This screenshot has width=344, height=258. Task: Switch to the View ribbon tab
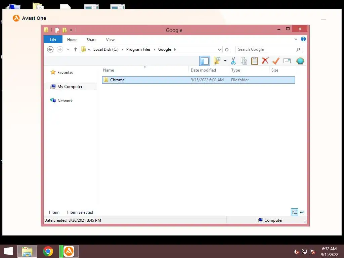click(110, 40)
